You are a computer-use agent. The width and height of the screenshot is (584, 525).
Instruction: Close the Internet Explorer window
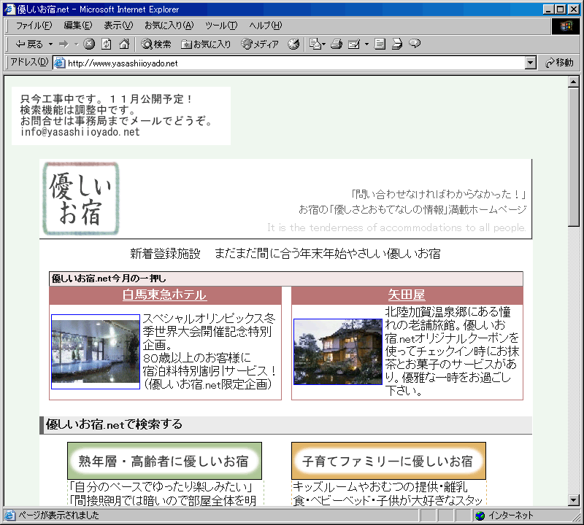pyautogui.click(x=574, y=9)
